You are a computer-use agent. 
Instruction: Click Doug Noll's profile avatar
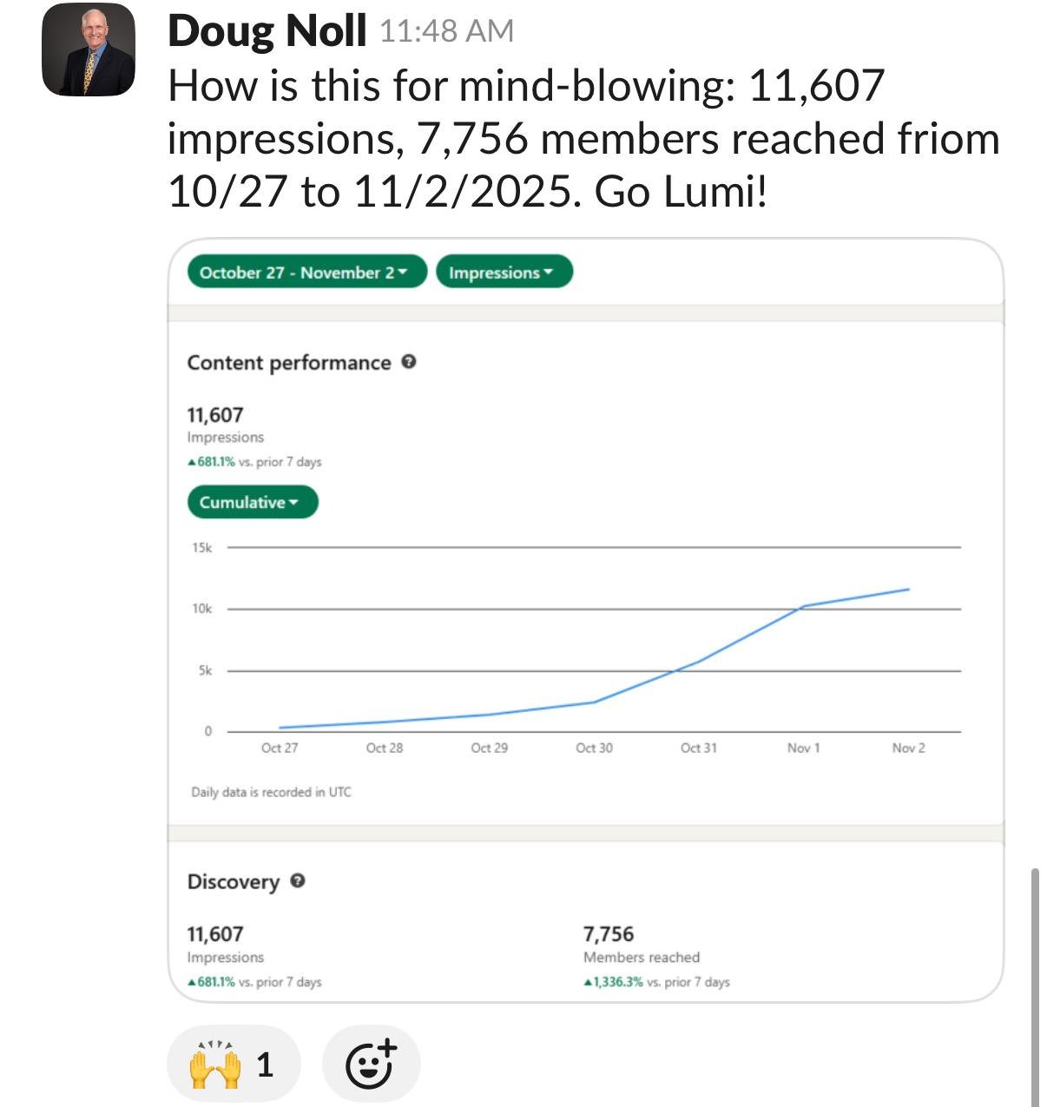click(x=89, y=49)
